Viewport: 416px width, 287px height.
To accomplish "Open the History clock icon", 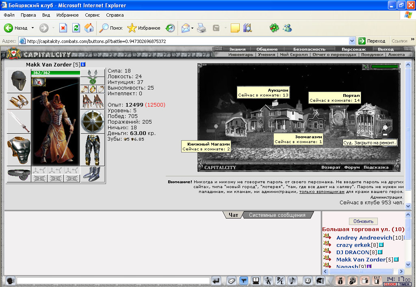I will (170, 28).
